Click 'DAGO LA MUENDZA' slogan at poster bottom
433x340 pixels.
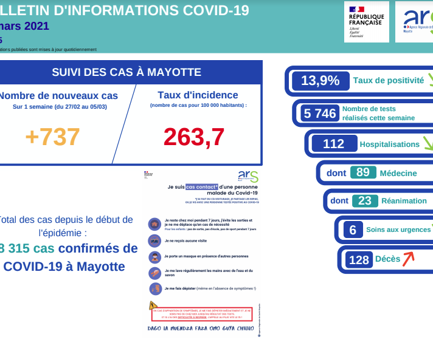pos(201,328)
